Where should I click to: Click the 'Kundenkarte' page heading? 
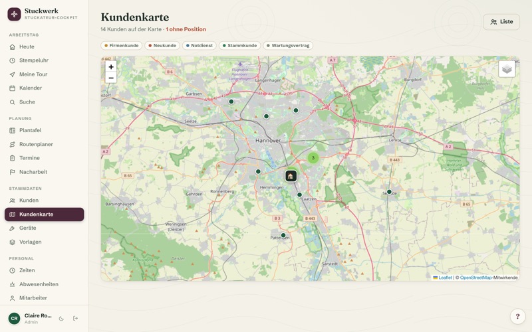click(135, 17)
